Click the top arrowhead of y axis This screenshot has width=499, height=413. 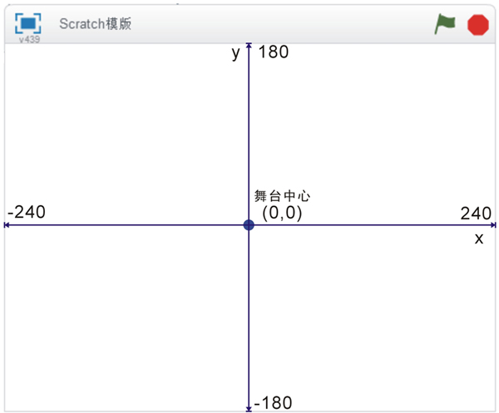(249, 46)
